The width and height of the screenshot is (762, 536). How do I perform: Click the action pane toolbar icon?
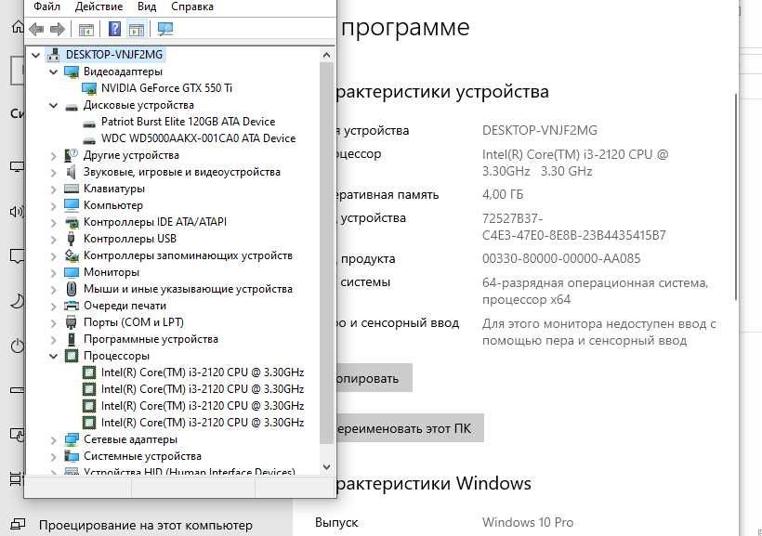(137, 30)
